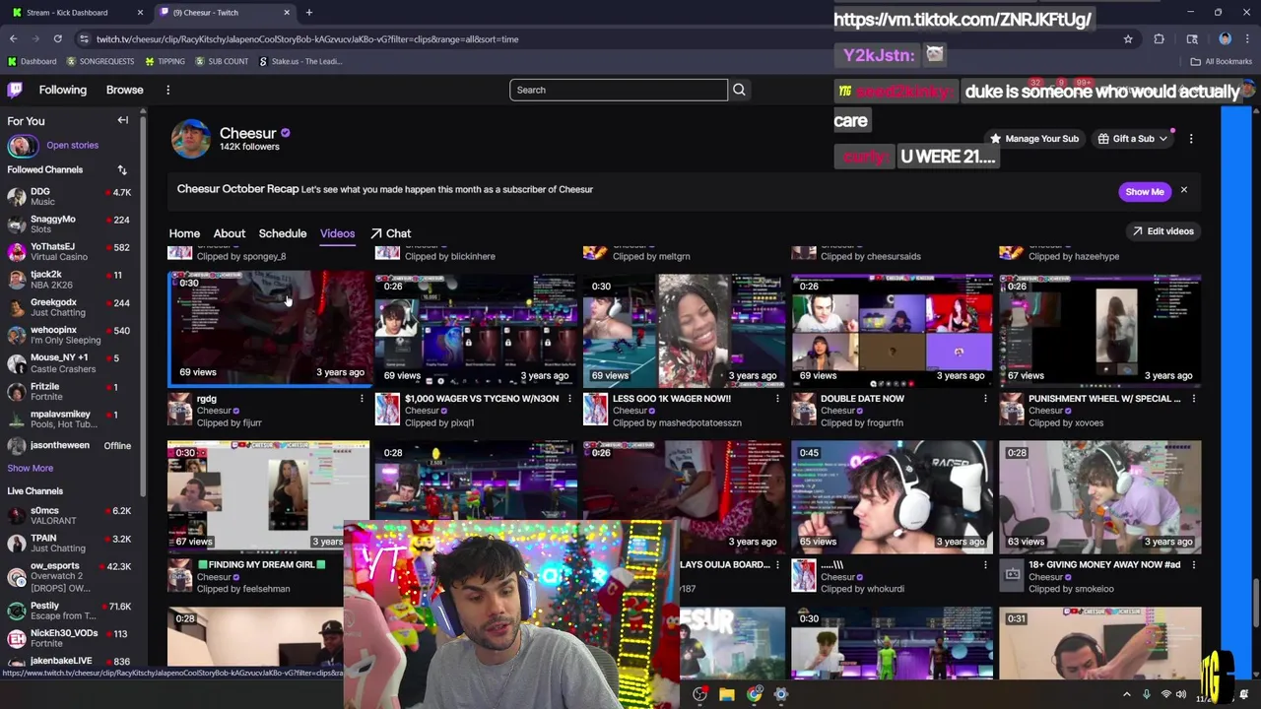1261x709 pixels.
Task: Open options for DOUBLE DATE NOW clip
Action: [985, 399]
